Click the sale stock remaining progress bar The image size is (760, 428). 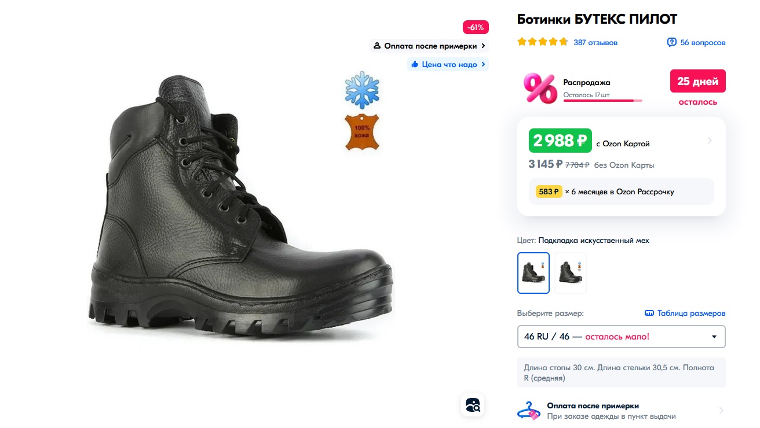click(x=603, y=101)
